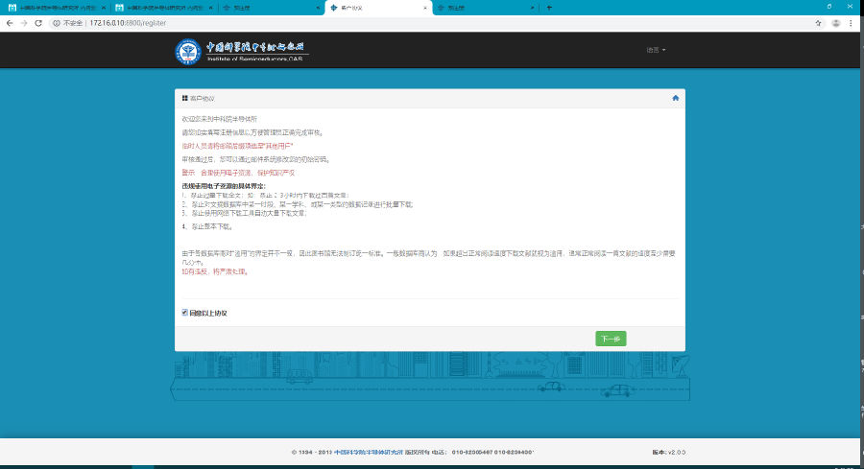Open the 中国科学院半导体研究所 footer link
Screen dimensions: 864x469
pos(369,451)
